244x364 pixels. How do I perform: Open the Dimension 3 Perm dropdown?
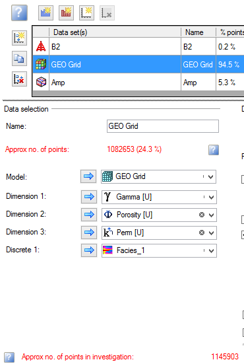click(211, 233)
